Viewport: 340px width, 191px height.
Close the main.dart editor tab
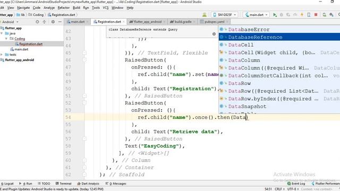(x=87, y=22)
